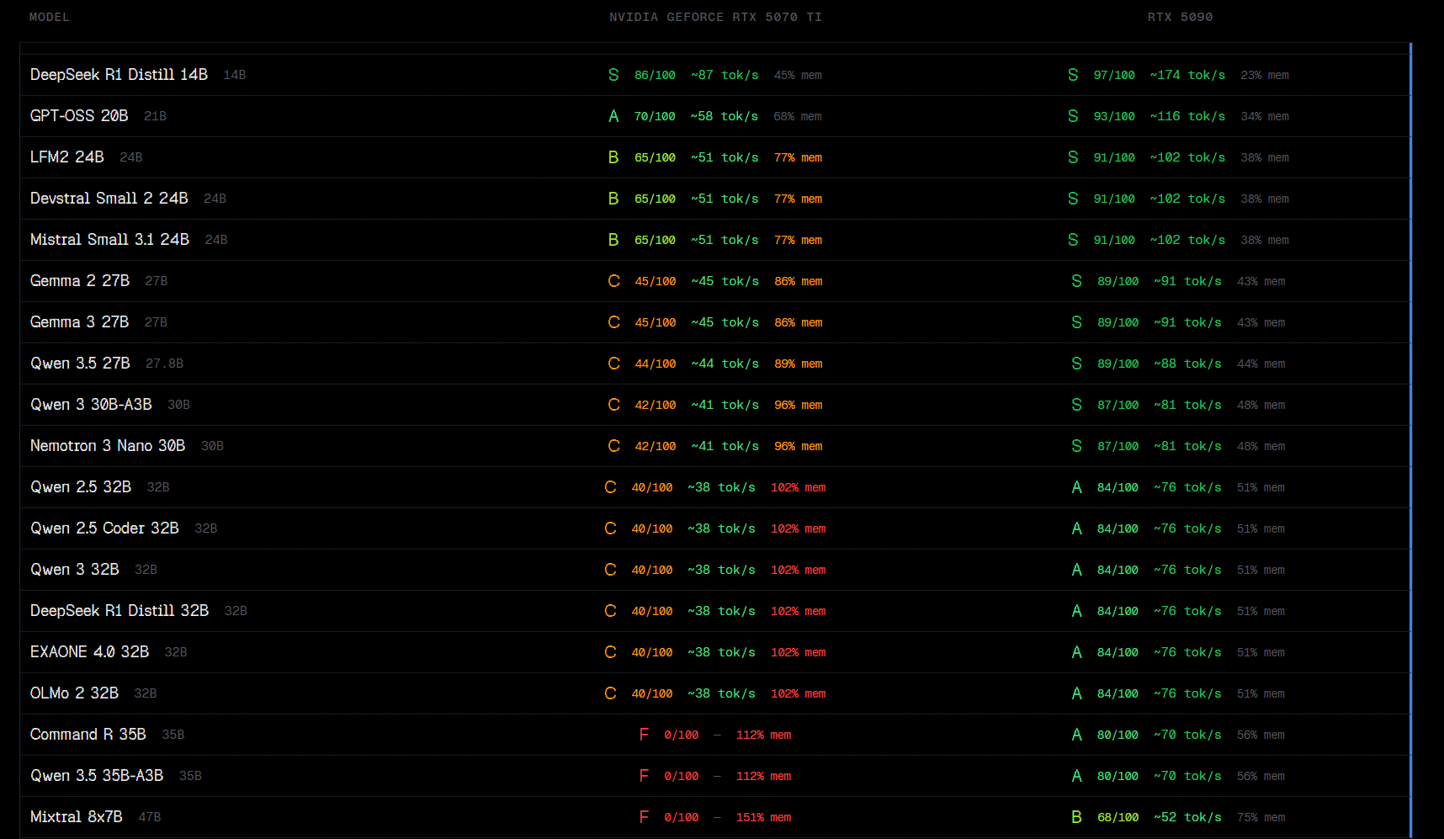Image resolution: width=1444 pixels, height=839 pixels.
Task: Select the GPT-OSS 20B model name
Action: coord(79,116)
